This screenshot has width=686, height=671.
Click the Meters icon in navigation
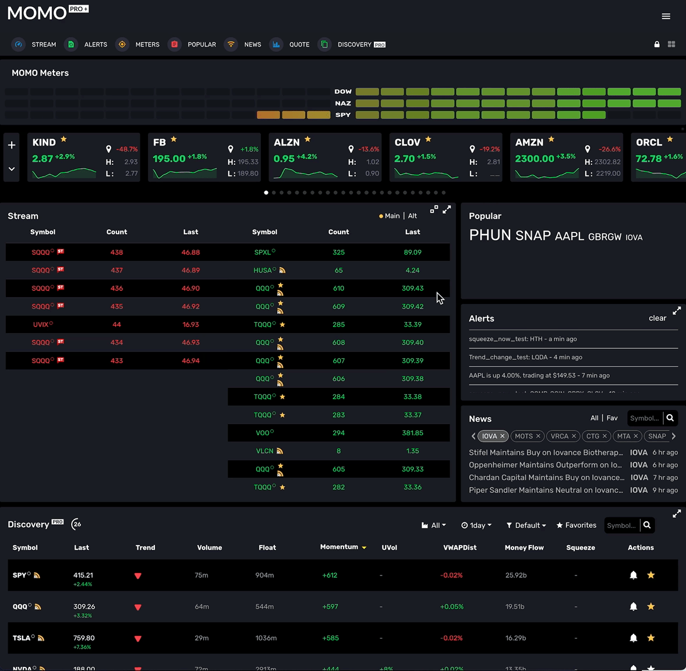[122, 44]
